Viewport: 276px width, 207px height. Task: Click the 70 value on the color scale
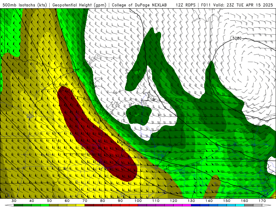click(85, 201)
